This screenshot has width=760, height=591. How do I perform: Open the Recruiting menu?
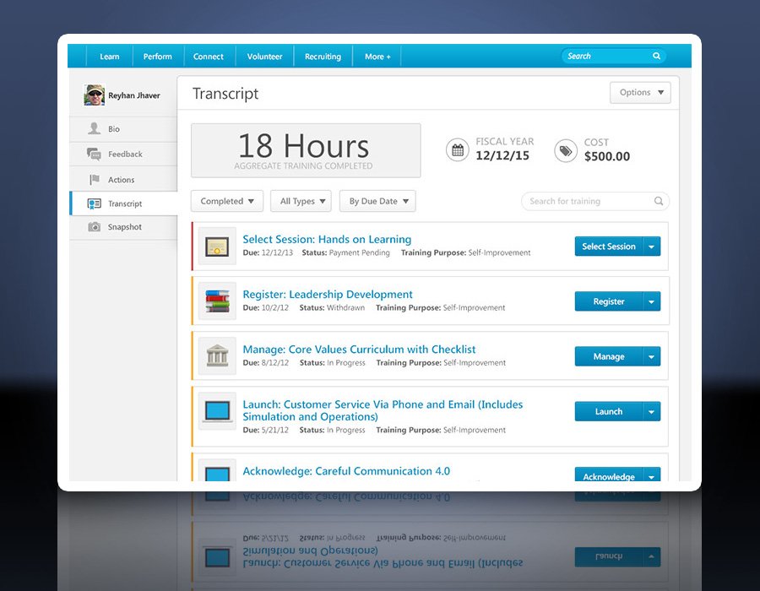tap(323, 57)
